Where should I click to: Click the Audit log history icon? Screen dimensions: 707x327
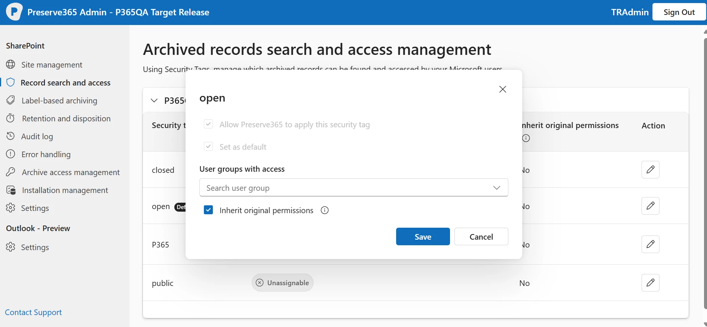coord(11,136)
